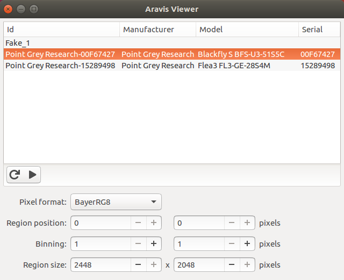Start video stream with play button

point(32,175)
